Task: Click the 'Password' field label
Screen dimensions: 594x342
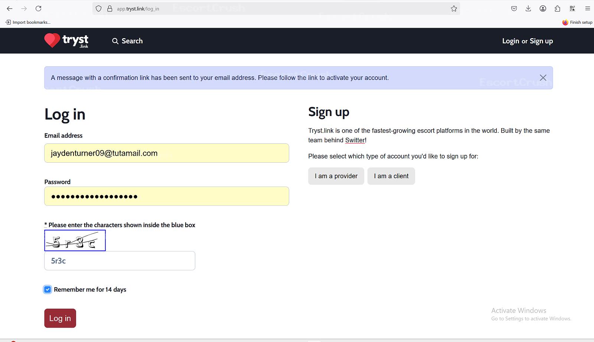Action: pos(58,182)
